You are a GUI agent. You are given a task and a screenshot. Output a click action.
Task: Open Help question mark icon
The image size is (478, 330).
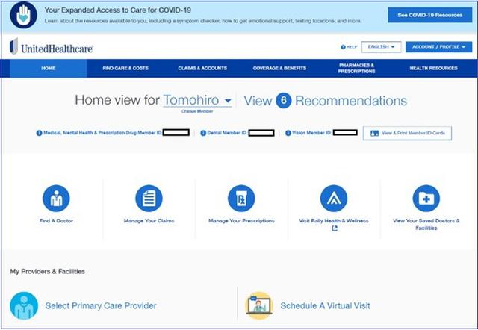(x=343, y=47)
